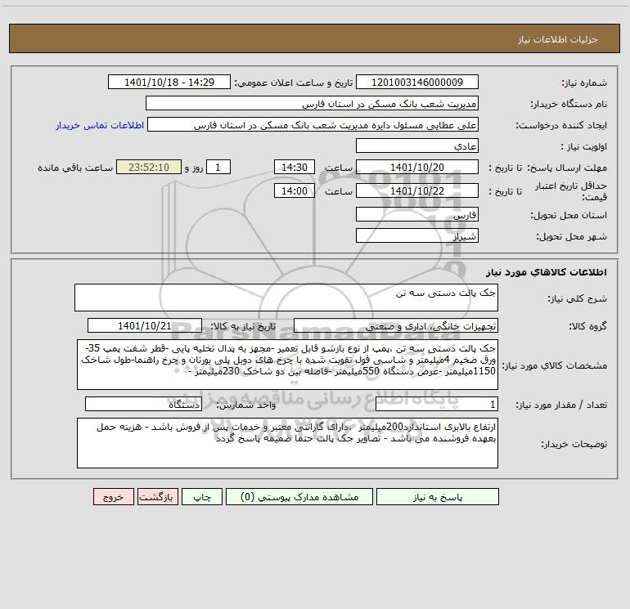Click response deadline time 14:30

tap(294, 167)
